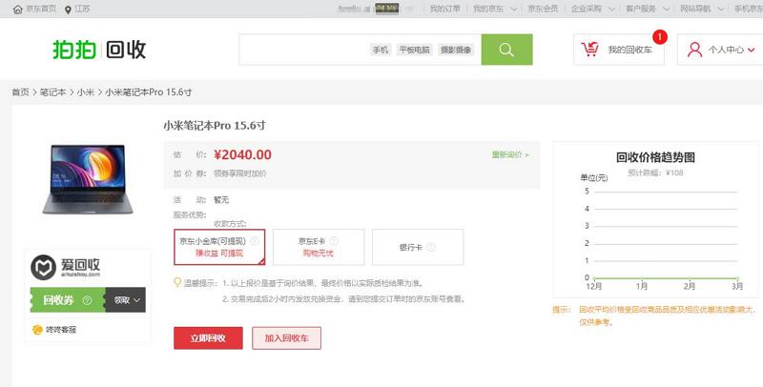Click the 回收券 green coupon banner
This screenshot has width=763, height=387.
[x=68, y=300]
